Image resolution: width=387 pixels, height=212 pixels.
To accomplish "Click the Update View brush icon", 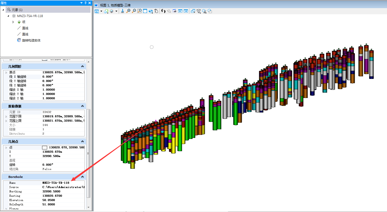I will point(122,11).
